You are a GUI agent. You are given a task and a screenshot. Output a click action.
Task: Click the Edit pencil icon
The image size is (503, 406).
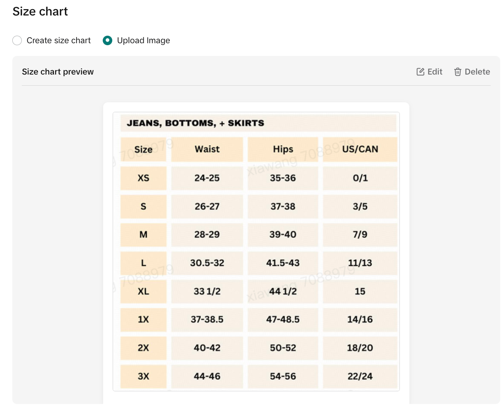coord(420,72)
